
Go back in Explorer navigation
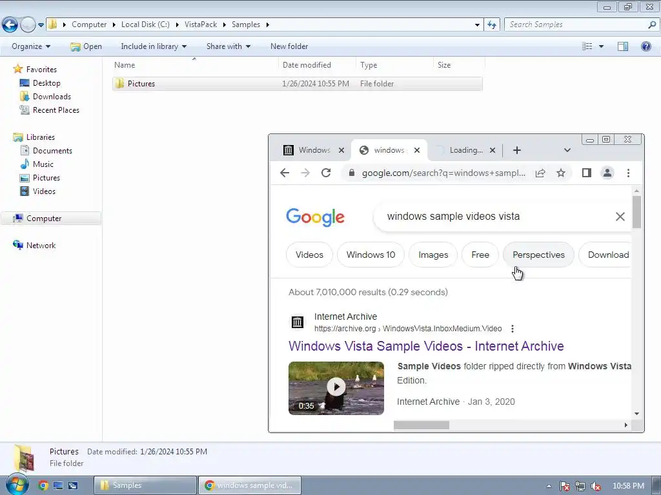10,24
